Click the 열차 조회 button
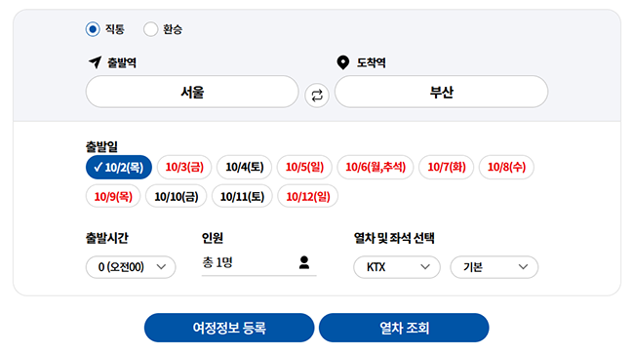The image size is (634, 352). coord(404,328)
